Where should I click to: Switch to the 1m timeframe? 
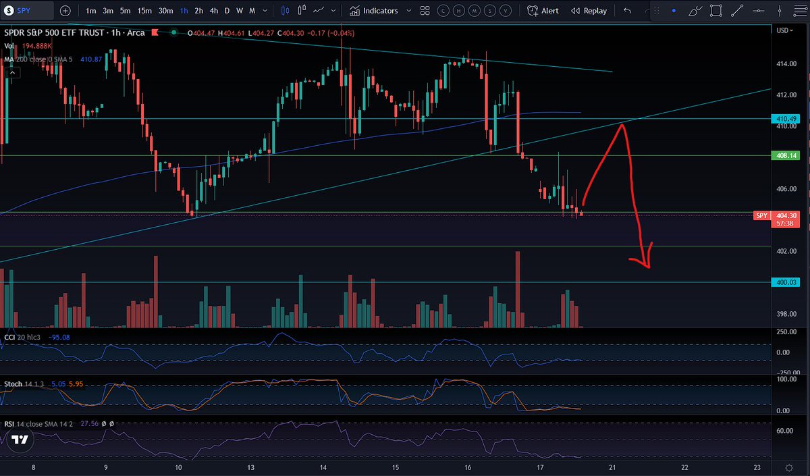90,11
